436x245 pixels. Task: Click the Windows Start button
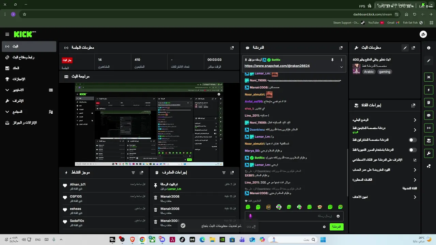(x=323, y=240)
